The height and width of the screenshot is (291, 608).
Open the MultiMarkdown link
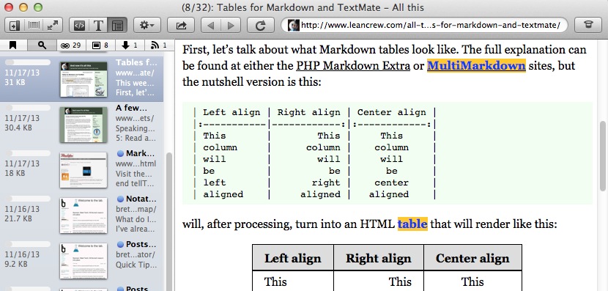point(476,65)
